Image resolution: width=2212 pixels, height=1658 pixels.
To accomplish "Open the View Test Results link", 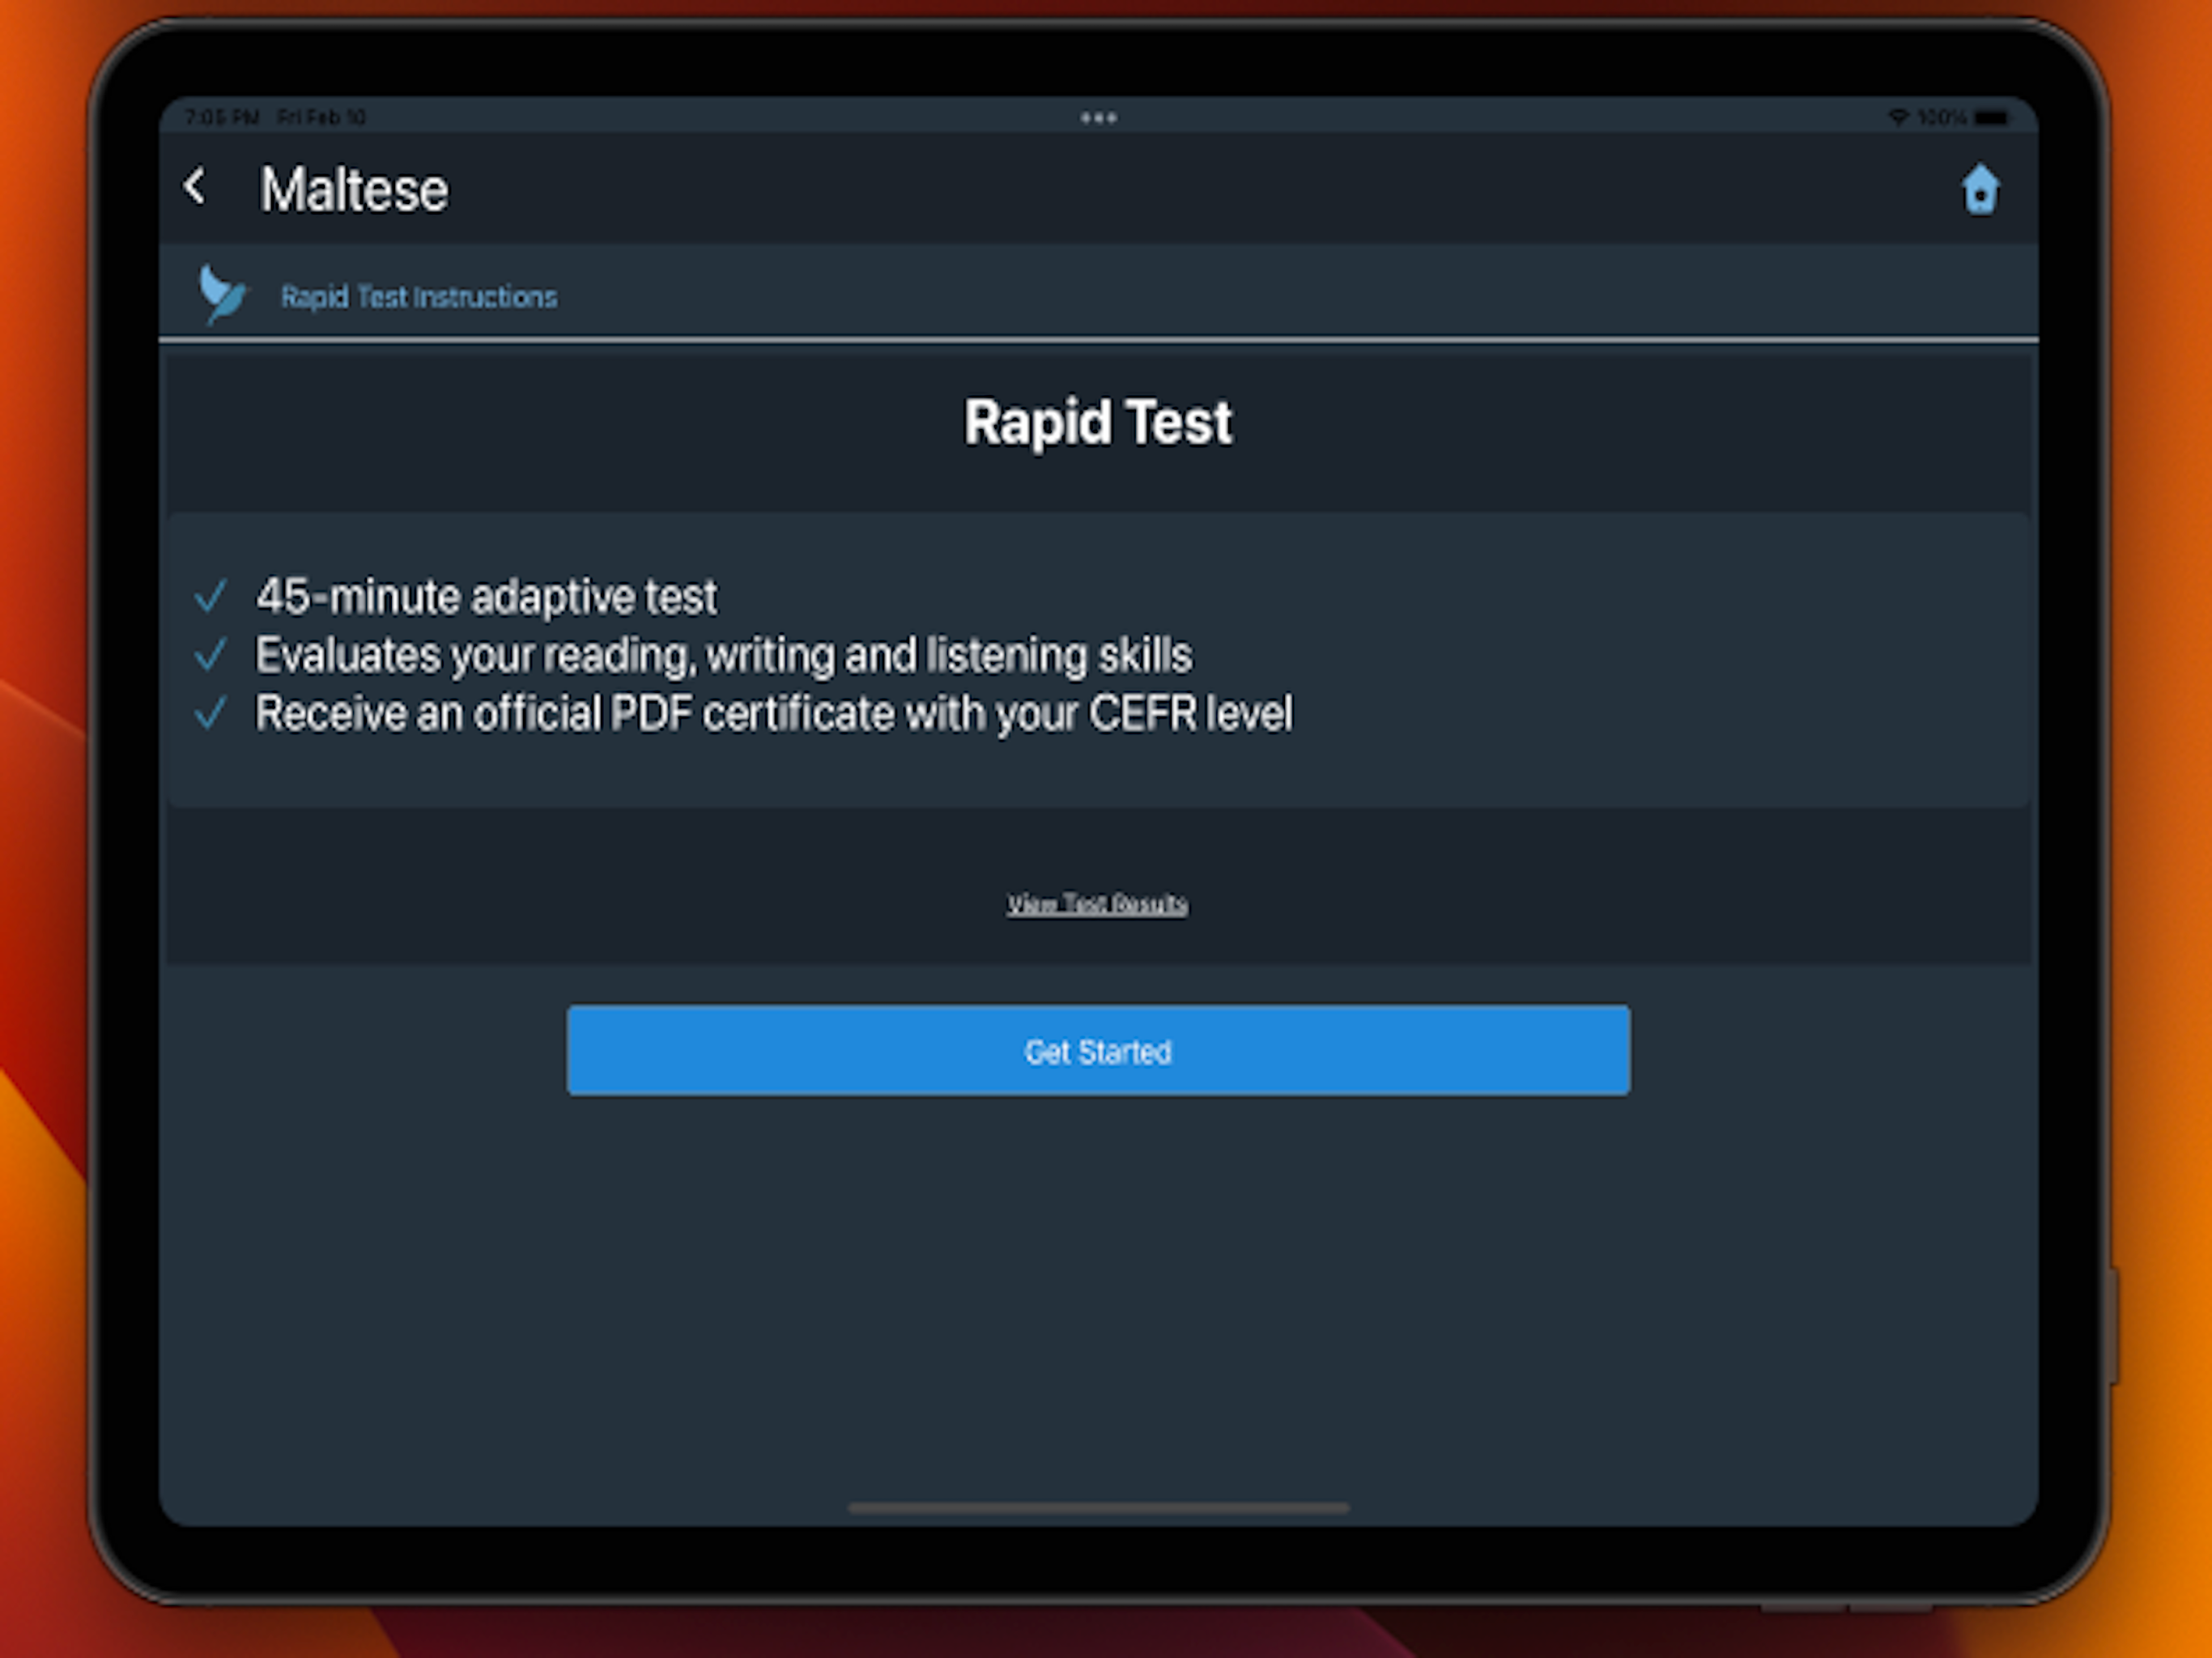I will 1097,904.
